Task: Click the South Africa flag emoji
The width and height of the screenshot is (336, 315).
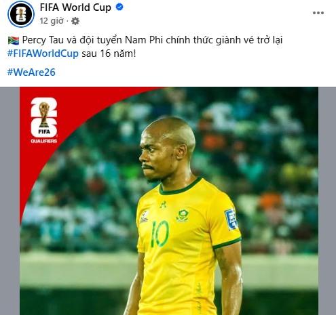Action: pos(14,41)
